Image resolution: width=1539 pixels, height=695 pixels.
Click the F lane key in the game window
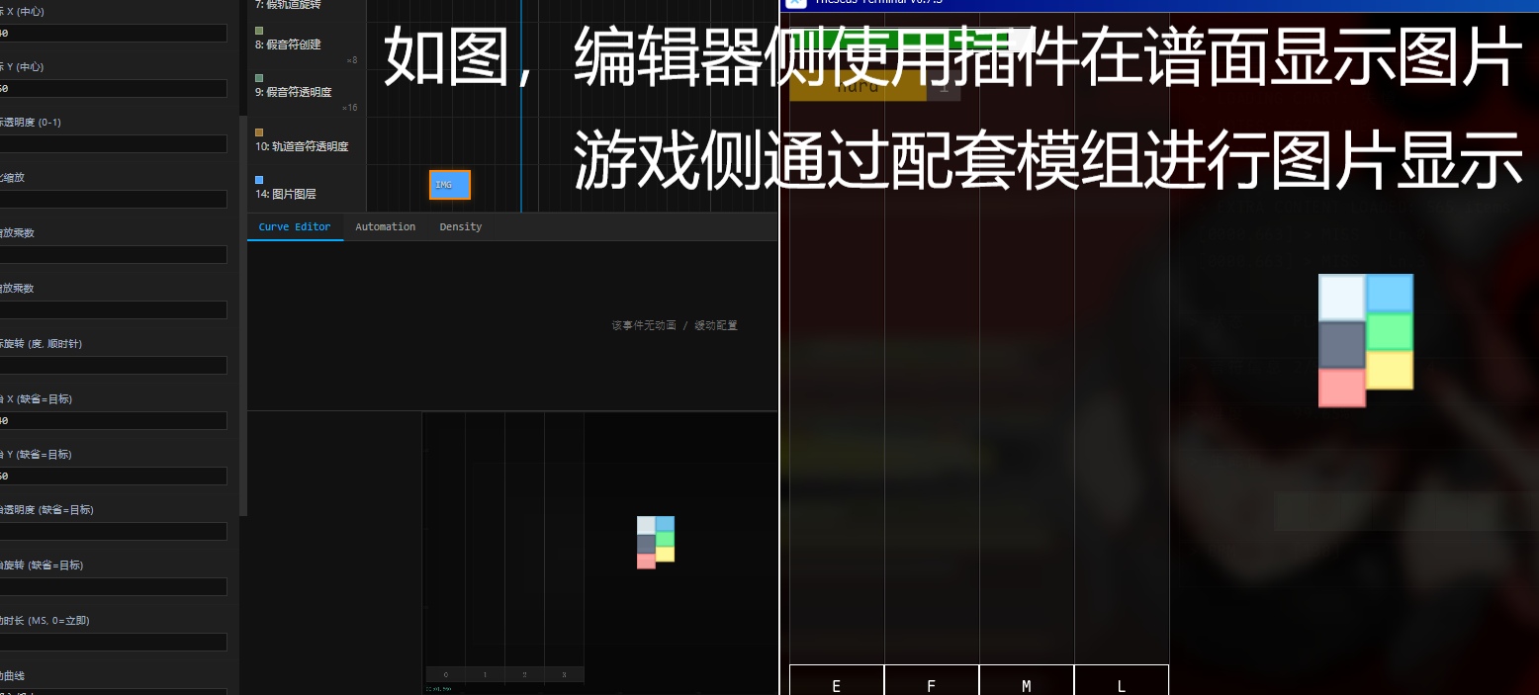point(932,680)
